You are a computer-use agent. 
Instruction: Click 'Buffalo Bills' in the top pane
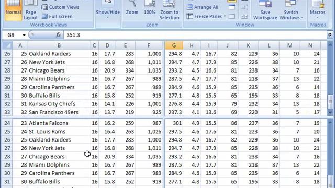tap(59, 96)
